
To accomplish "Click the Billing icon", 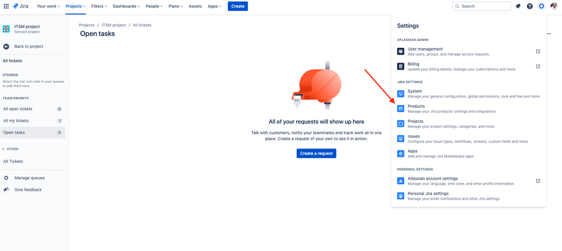I will pos(401,66).
